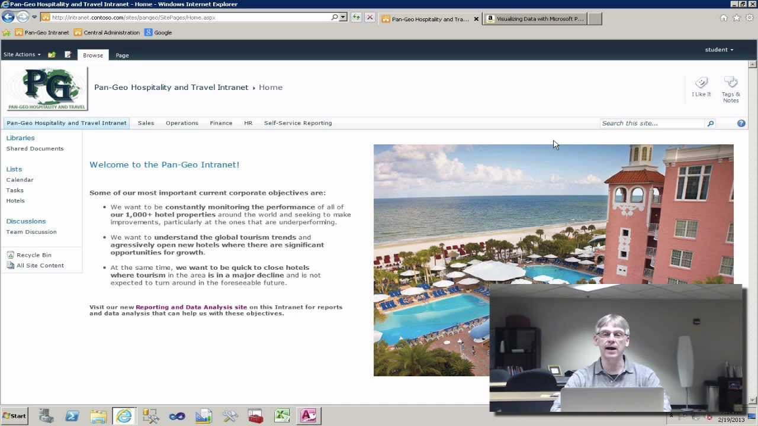
Task: Open IE Favorites star icon
Action: coord(737,18)
